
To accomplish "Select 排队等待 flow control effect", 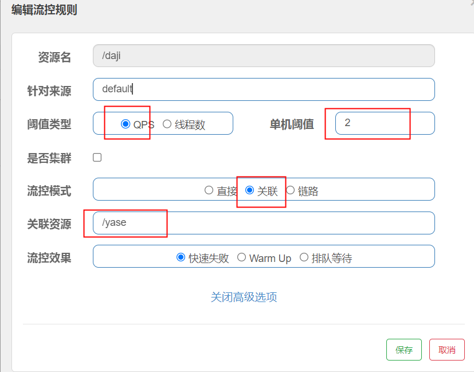I will tap(304, 257).
